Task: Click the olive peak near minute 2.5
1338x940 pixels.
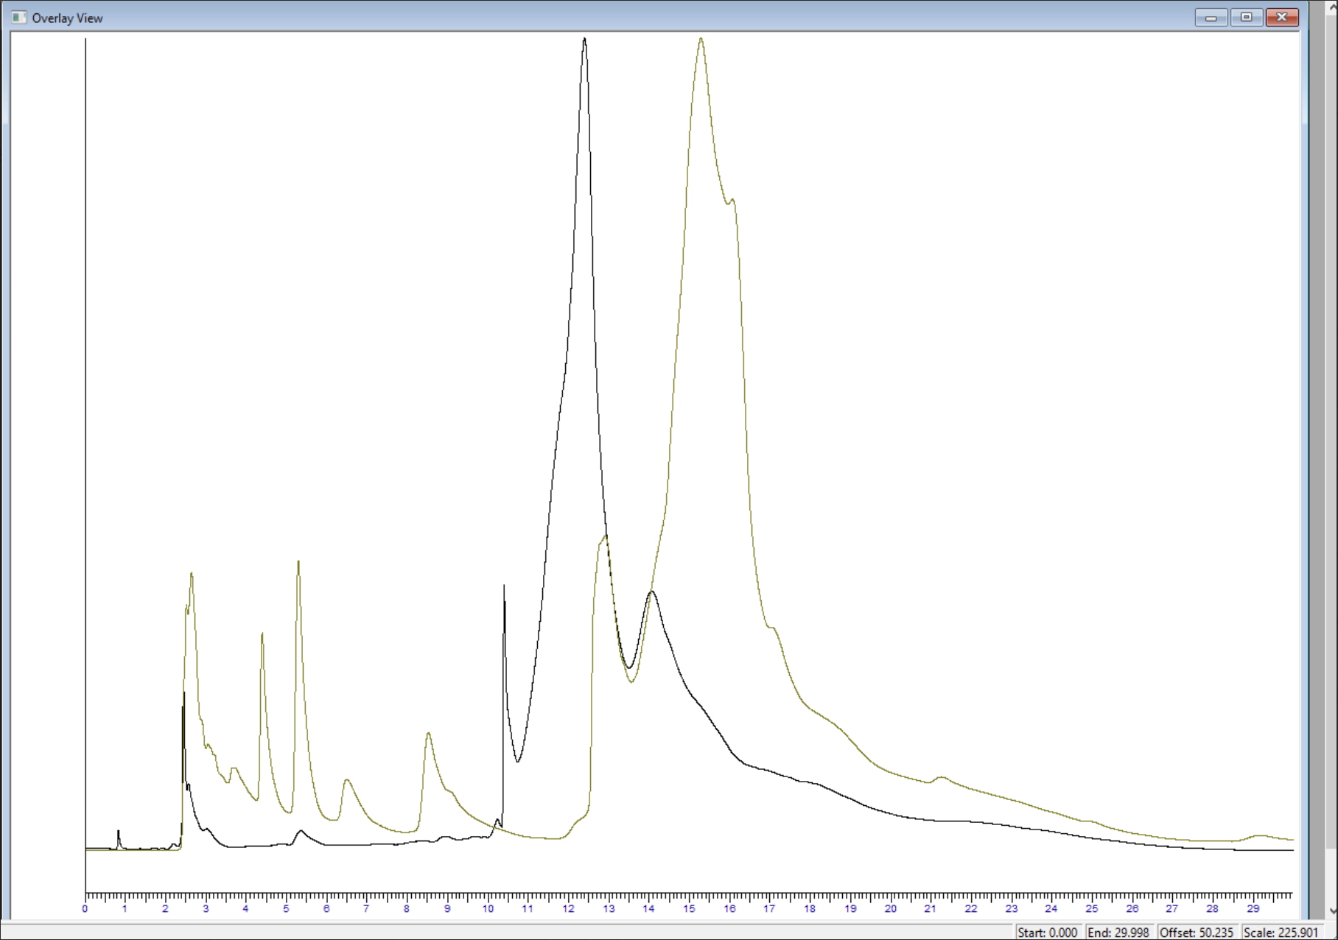Action: 190,575
